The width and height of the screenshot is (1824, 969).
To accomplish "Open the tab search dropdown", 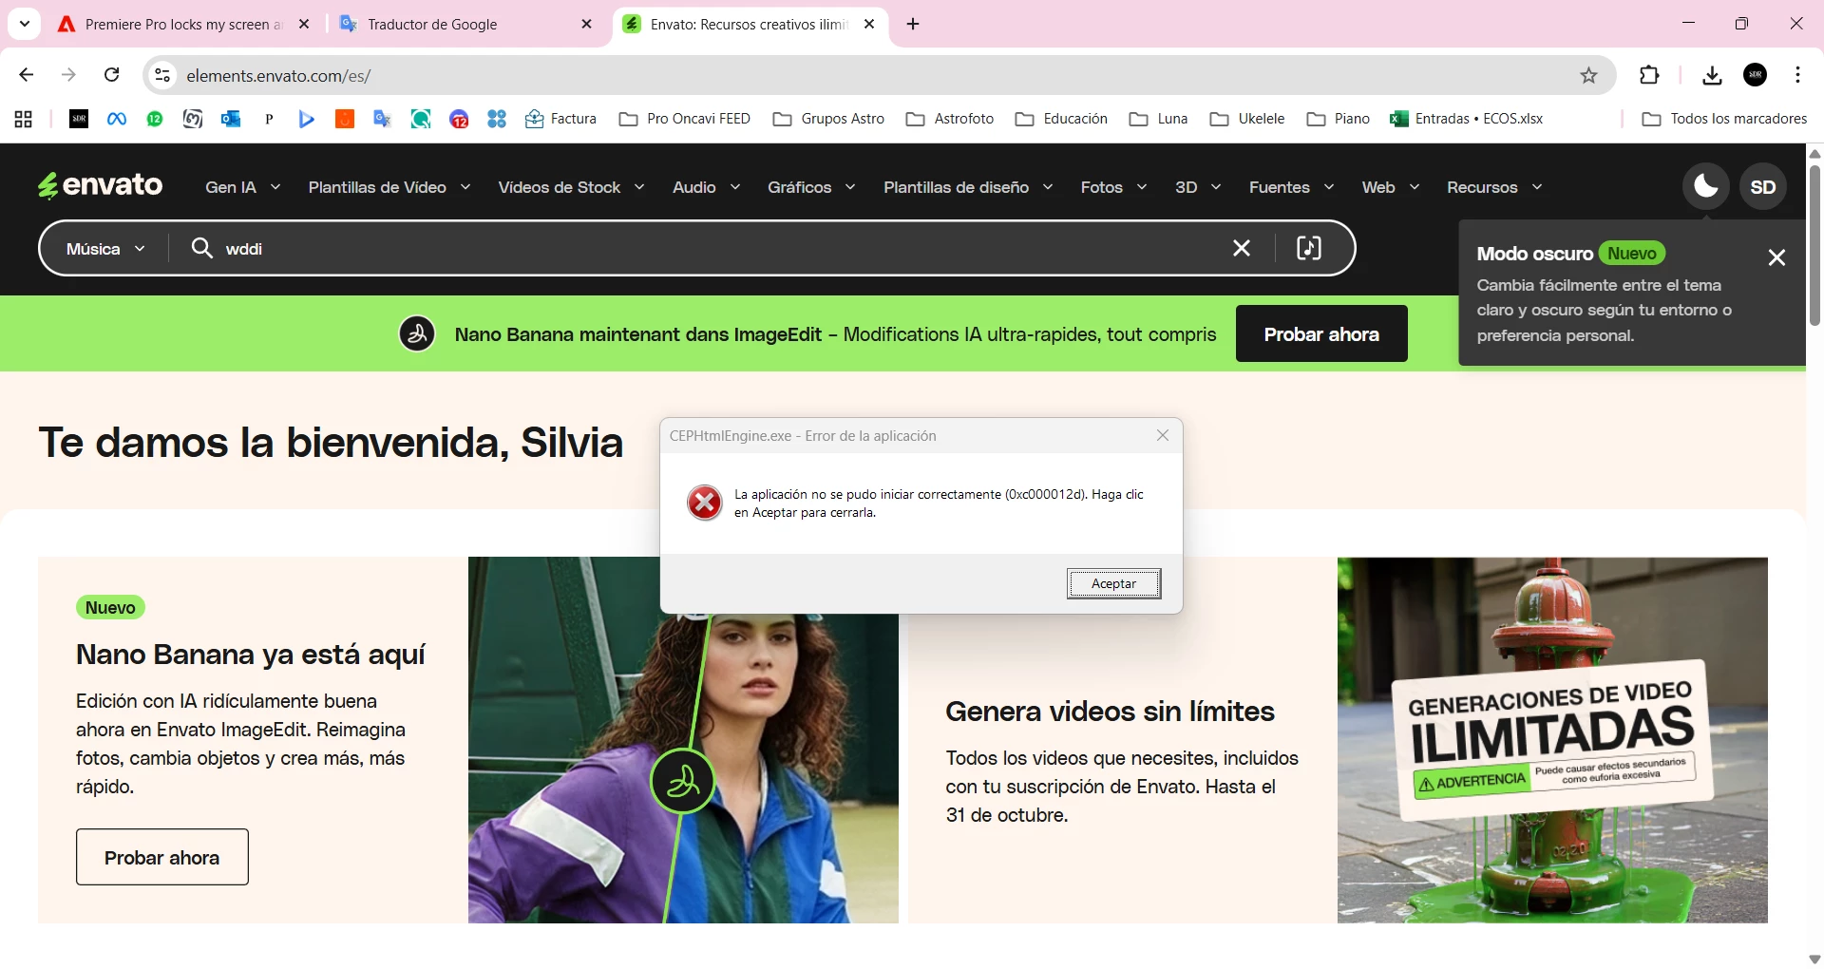I will point(25,24).
